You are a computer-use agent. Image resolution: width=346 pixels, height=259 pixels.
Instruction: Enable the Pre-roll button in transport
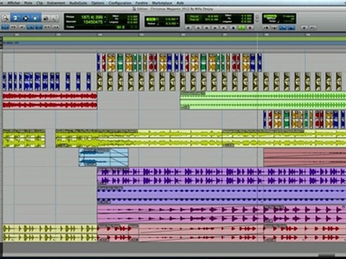click(194, 17)
